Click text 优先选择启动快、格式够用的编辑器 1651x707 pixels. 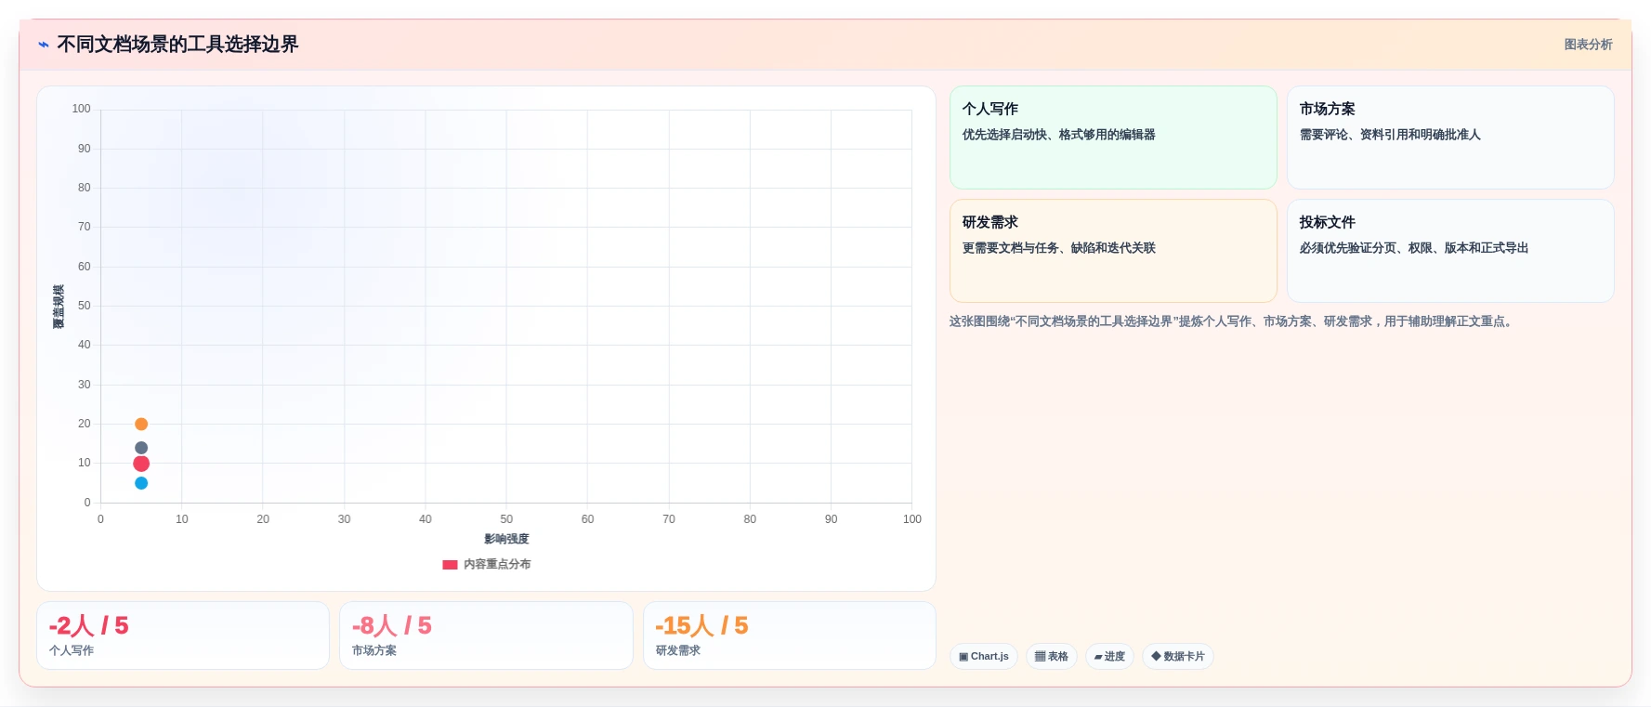[1058, 135]
